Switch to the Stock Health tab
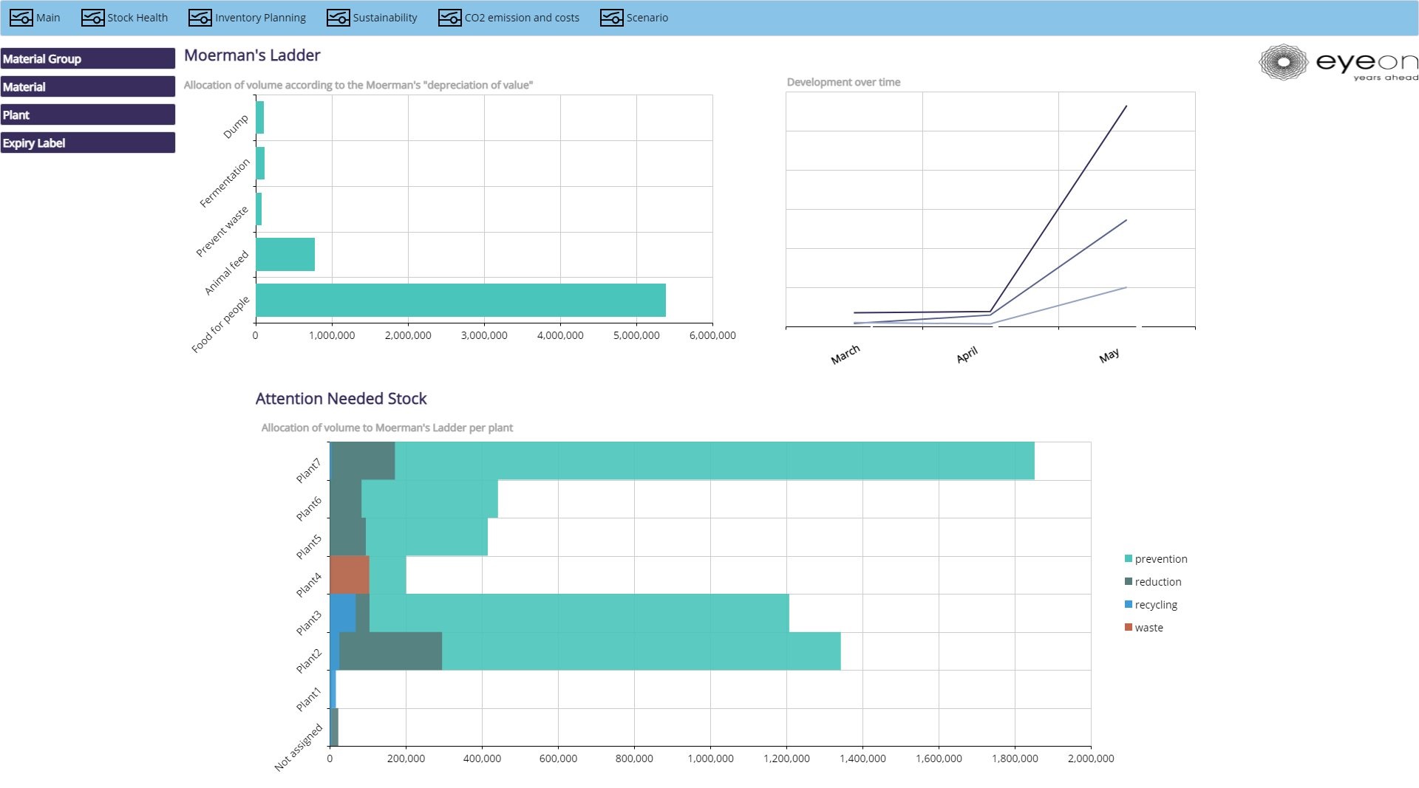The image size is (1419, 788). pyautogui.click(x=137, y=18)
